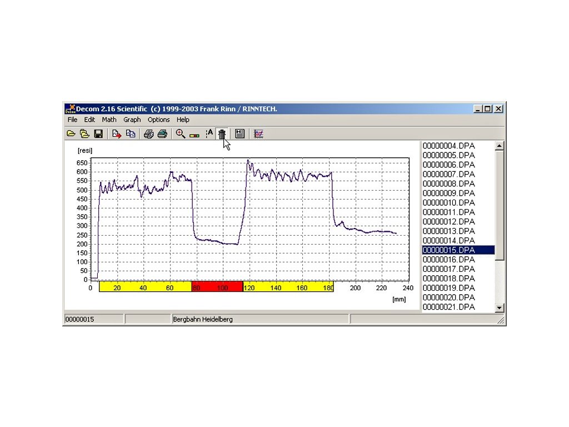Click the multi-curve graph icon
569x427 pixels.
(258, 134)
